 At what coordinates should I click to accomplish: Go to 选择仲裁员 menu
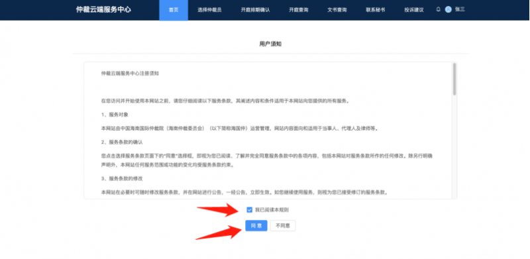[x=209, y=10]
